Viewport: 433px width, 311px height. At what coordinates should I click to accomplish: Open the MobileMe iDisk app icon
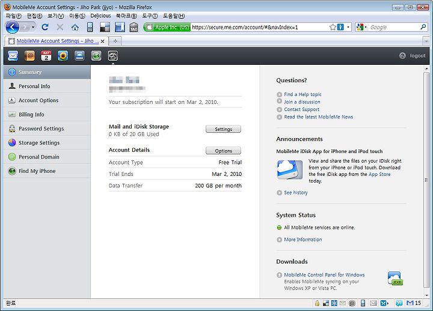tap(79, 56)
